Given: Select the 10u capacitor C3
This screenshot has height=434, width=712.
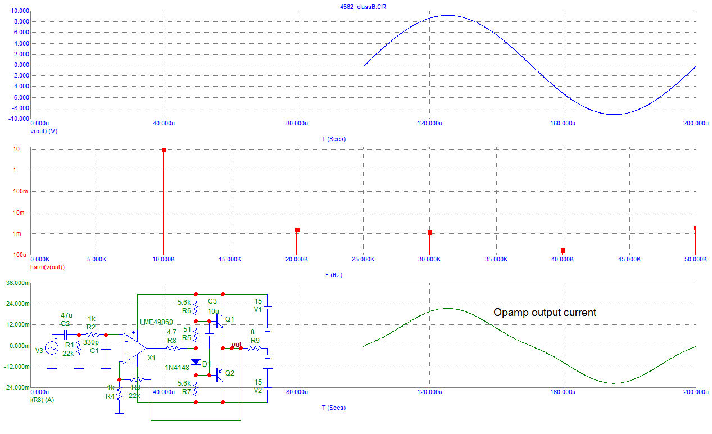Looking at the screenshot, I should coord(209,334).
